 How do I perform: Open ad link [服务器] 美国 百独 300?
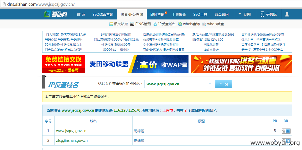(x=208, y=40)
